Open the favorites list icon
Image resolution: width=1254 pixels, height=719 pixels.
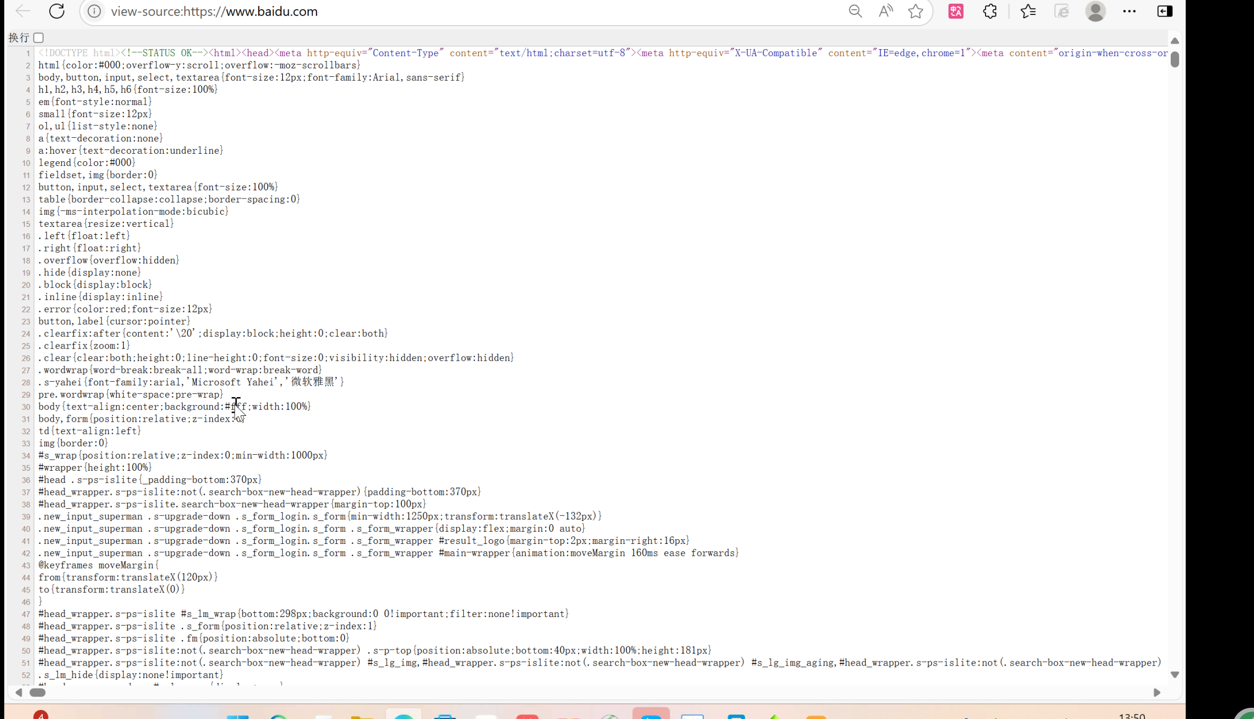1028,11
